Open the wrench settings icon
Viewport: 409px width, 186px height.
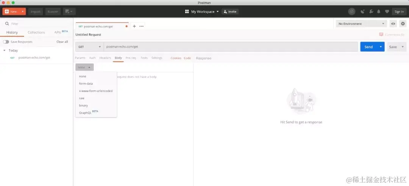tap(371, 11)
